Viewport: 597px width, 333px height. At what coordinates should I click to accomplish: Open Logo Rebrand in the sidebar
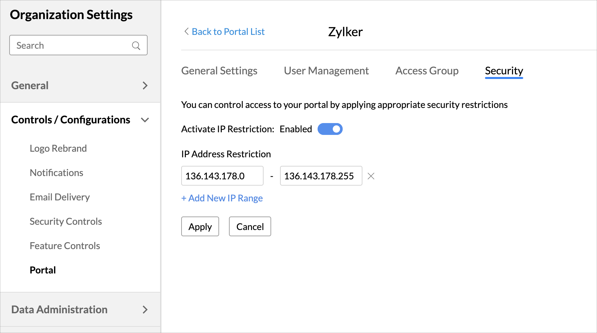pos(58,148)
